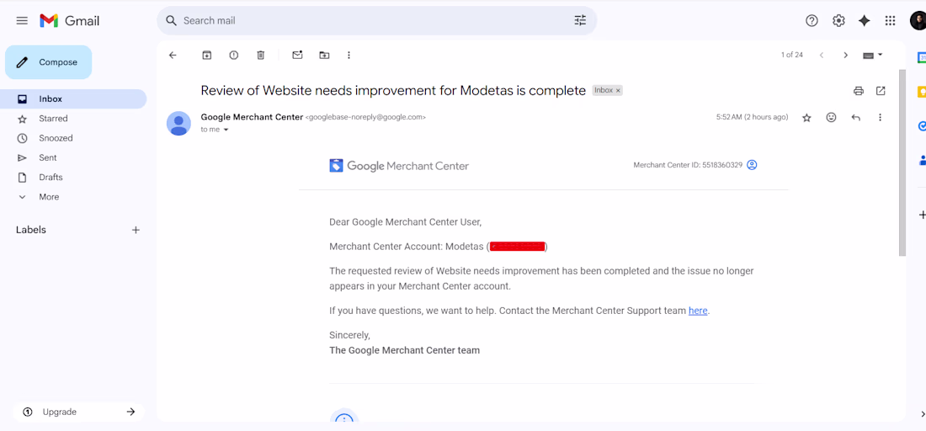
Task: Print the email with the printer icon
Action: click(859, 91)
